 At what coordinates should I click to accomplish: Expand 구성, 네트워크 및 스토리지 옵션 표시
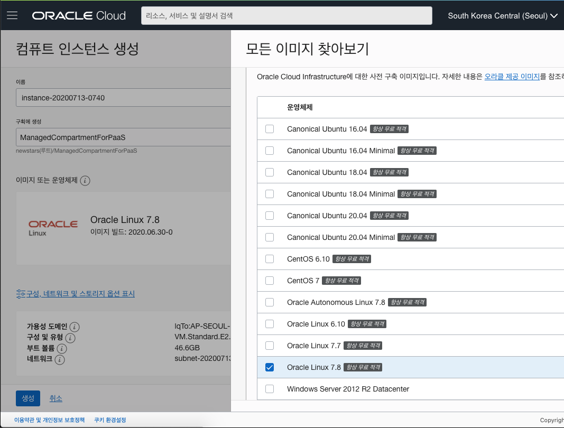pyautogui.click(x=76, y=294)
